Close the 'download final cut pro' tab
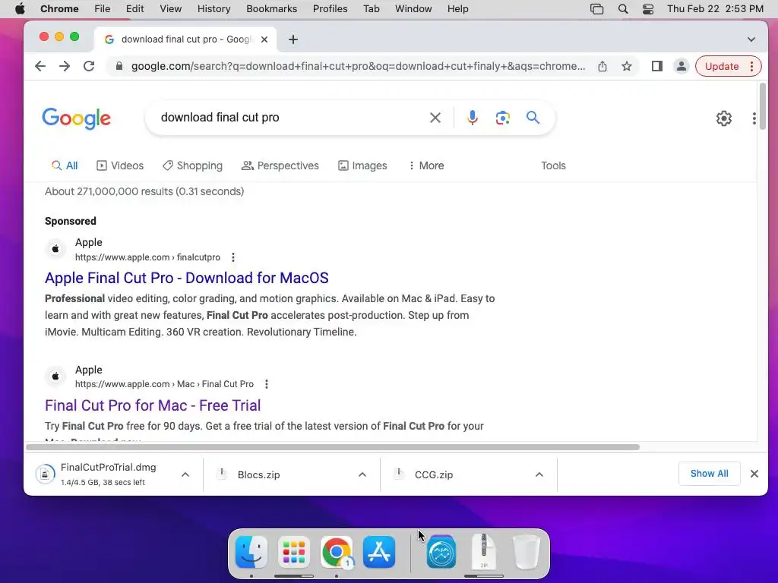Image resolution: width=778 pixels, height=583 pixels. [x=264, y=39]
